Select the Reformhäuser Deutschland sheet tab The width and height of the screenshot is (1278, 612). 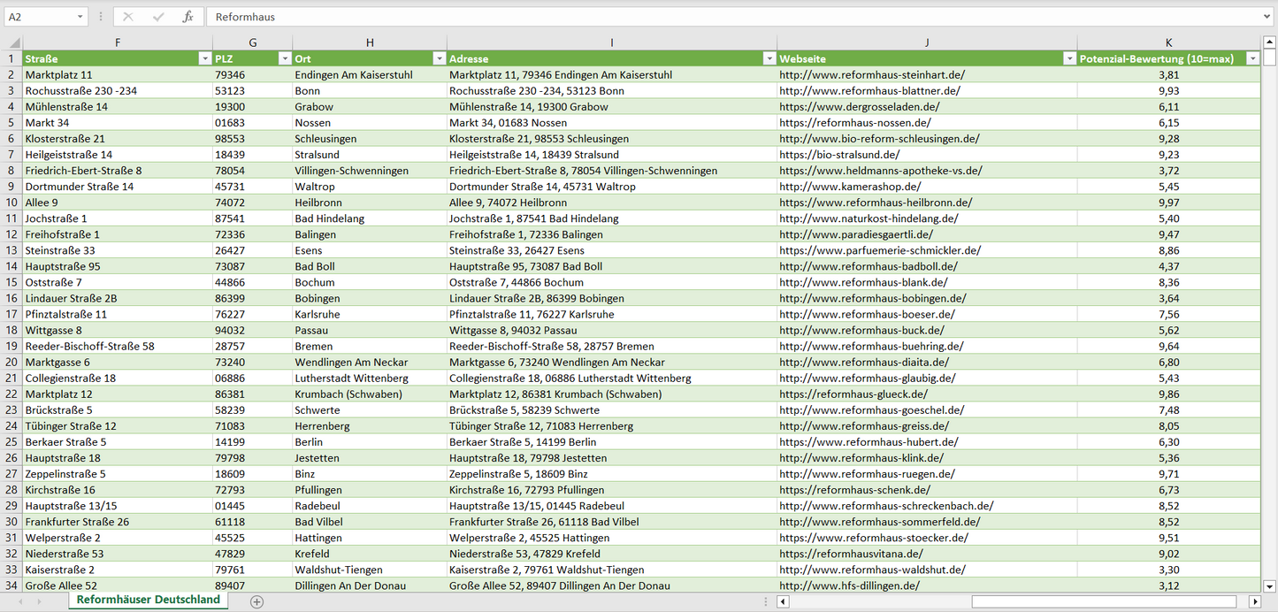148,600
